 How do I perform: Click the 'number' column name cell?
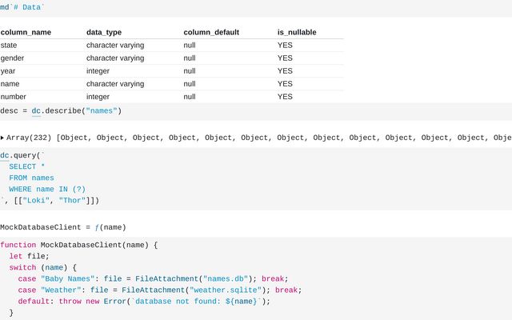[14, 97]
